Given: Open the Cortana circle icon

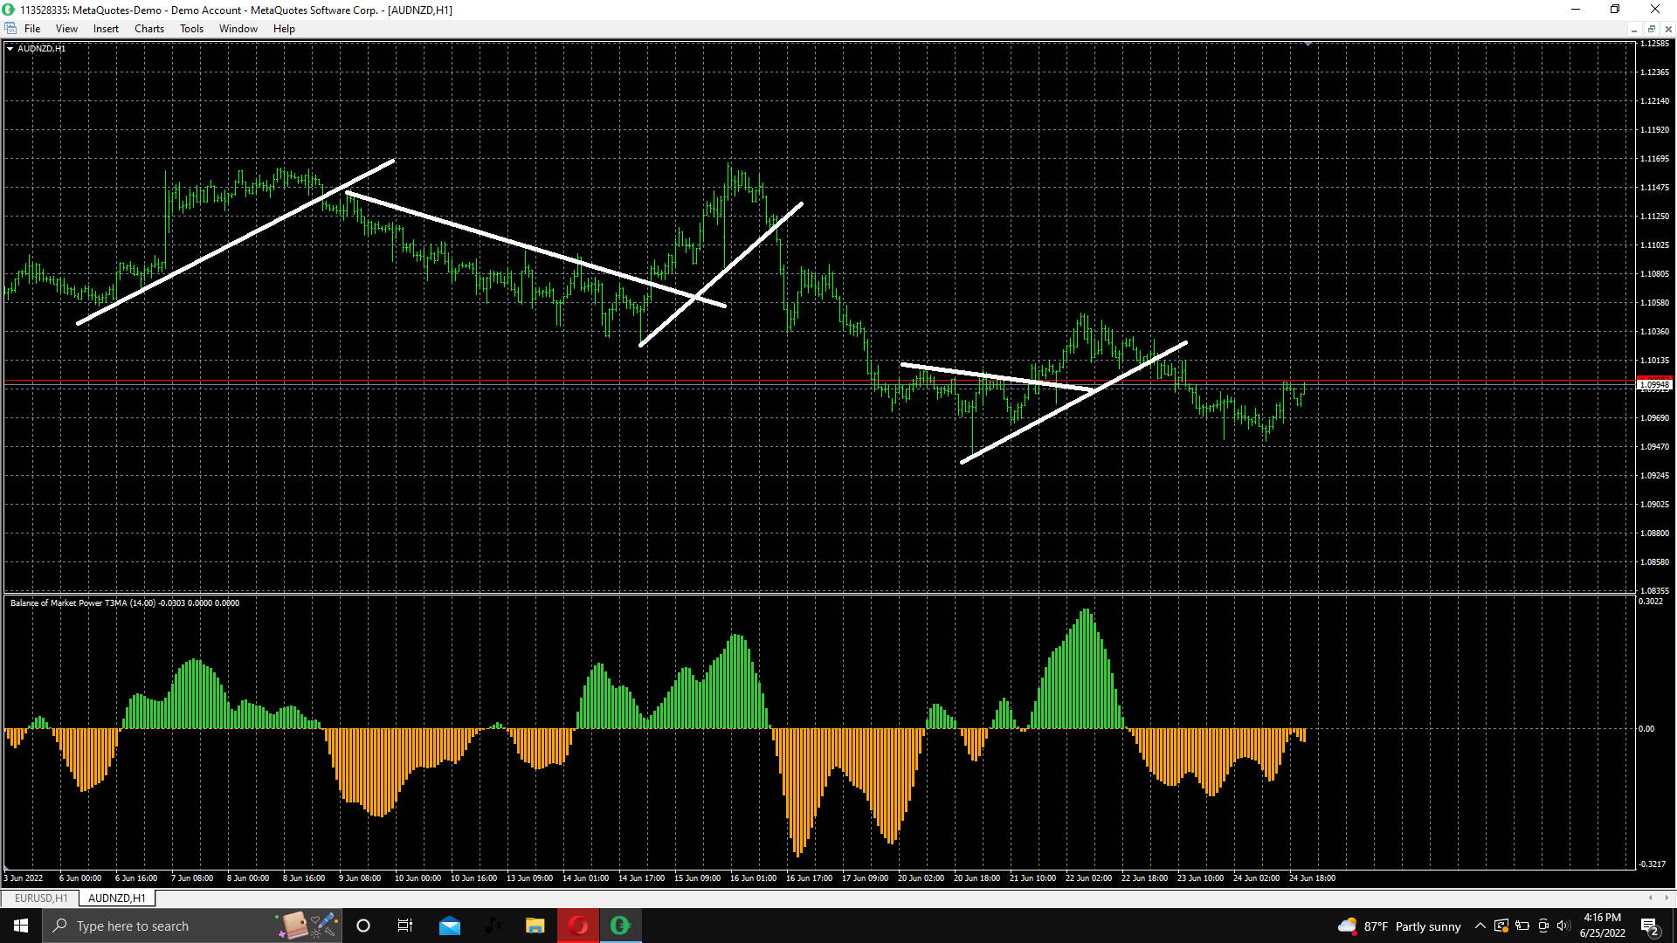Looking at the screenshot, I should (x=363, y=926).
